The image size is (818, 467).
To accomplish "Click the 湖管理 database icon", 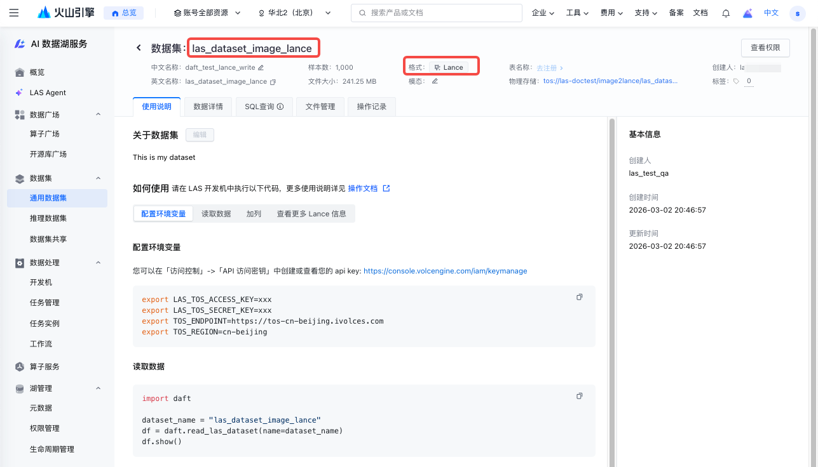I will (x=20, y=388).
